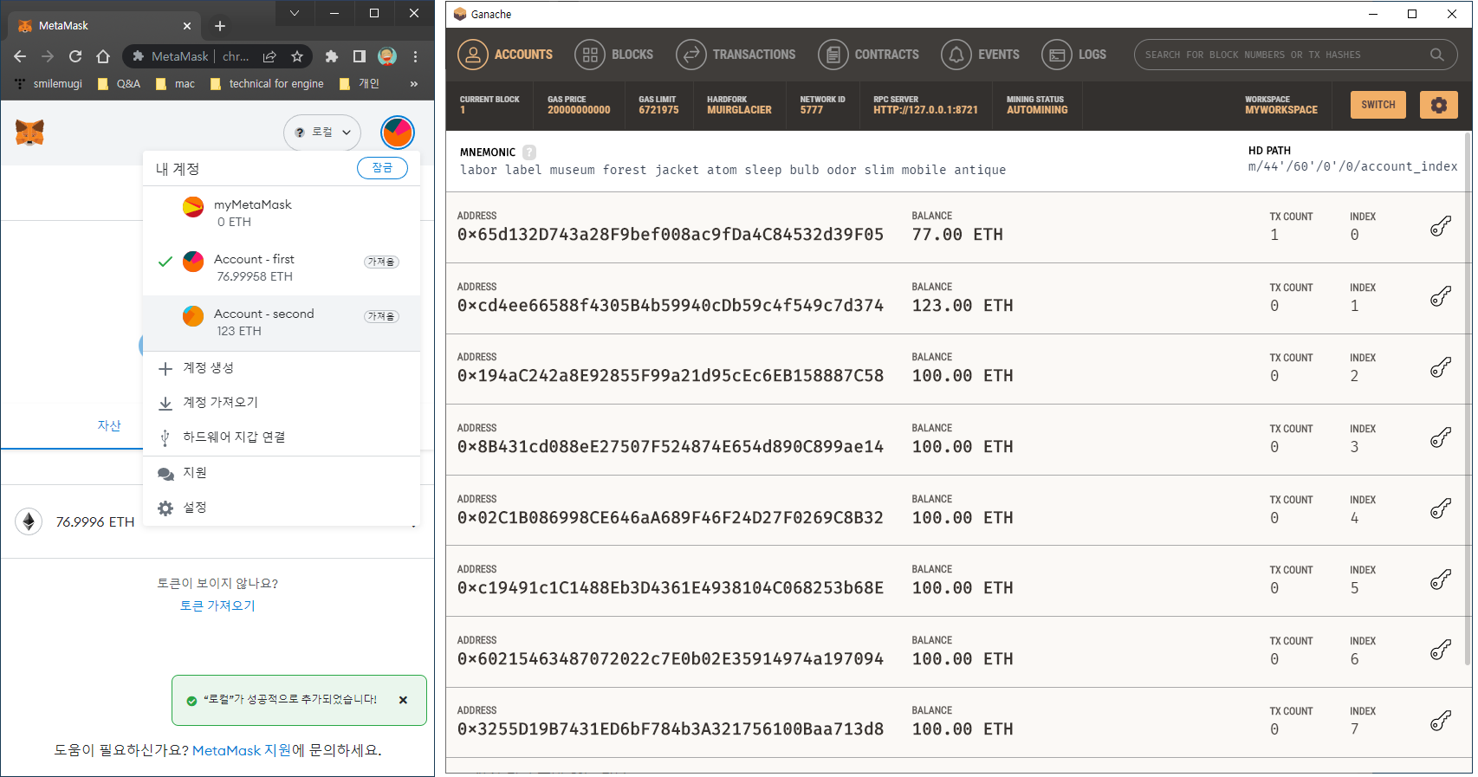
Task: Click the 76.9996 ETH asset row
Action: coord(217,521)
